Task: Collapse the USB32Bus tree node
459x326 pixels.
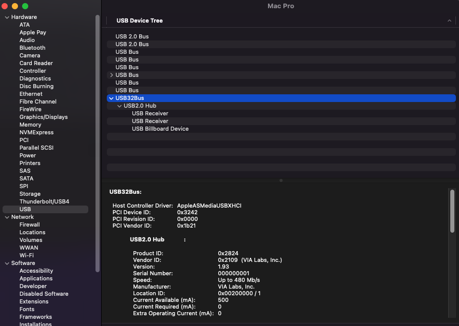Action: 111,98
